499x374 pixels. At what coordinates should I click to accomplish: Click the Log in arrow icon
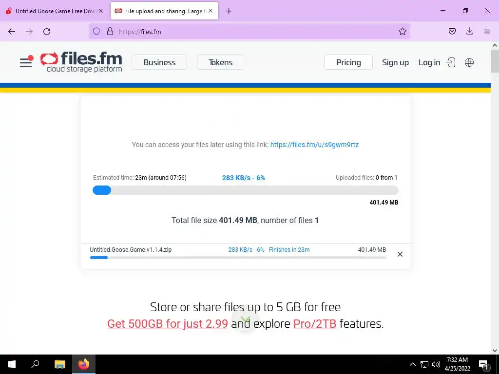[451, 62]
